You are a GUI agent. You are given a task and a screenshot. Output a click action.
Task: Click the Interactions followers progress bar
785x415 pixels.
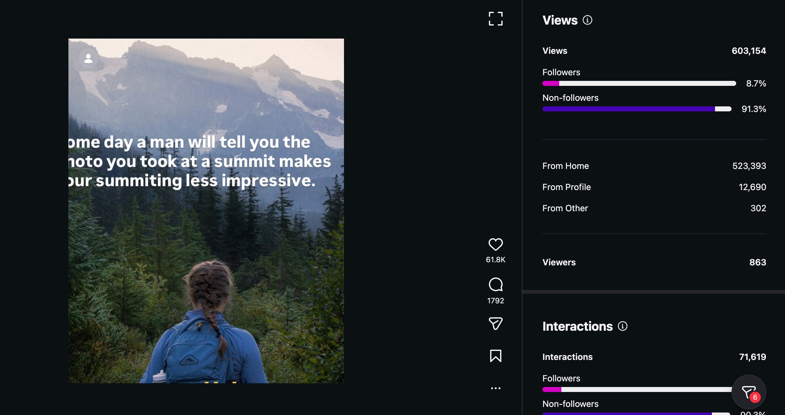coord(638,389)
